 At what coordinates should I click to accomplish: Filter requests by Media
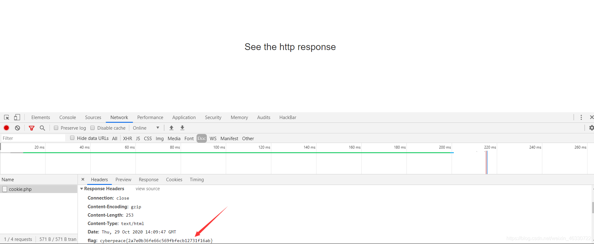pos(174,139)
